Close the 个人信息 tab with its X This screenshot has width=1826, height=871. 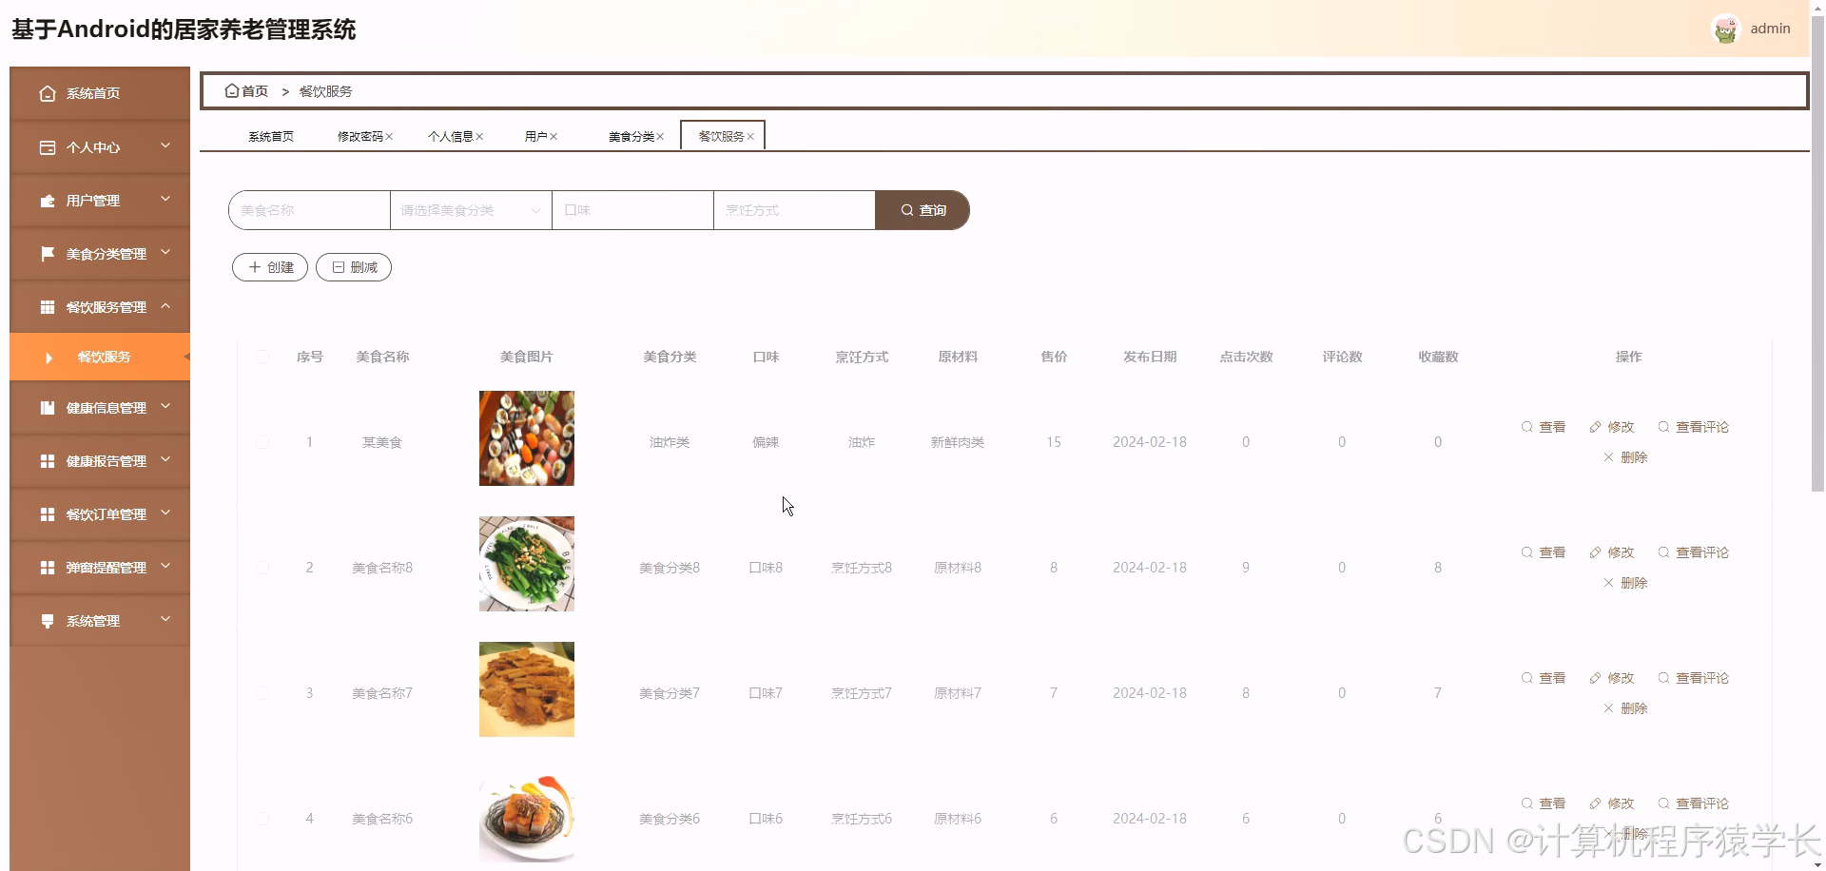[x=479, y=137]
